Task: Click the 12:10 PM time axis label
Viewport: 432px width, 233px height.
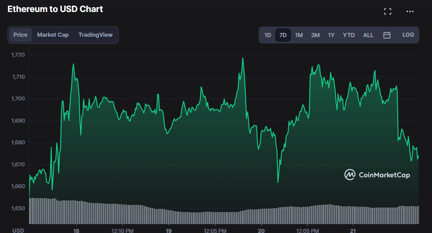Action: [122, 230]
